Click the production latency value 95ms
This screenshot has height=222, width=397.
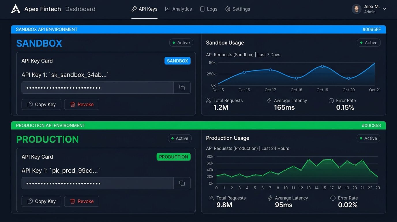284,205
